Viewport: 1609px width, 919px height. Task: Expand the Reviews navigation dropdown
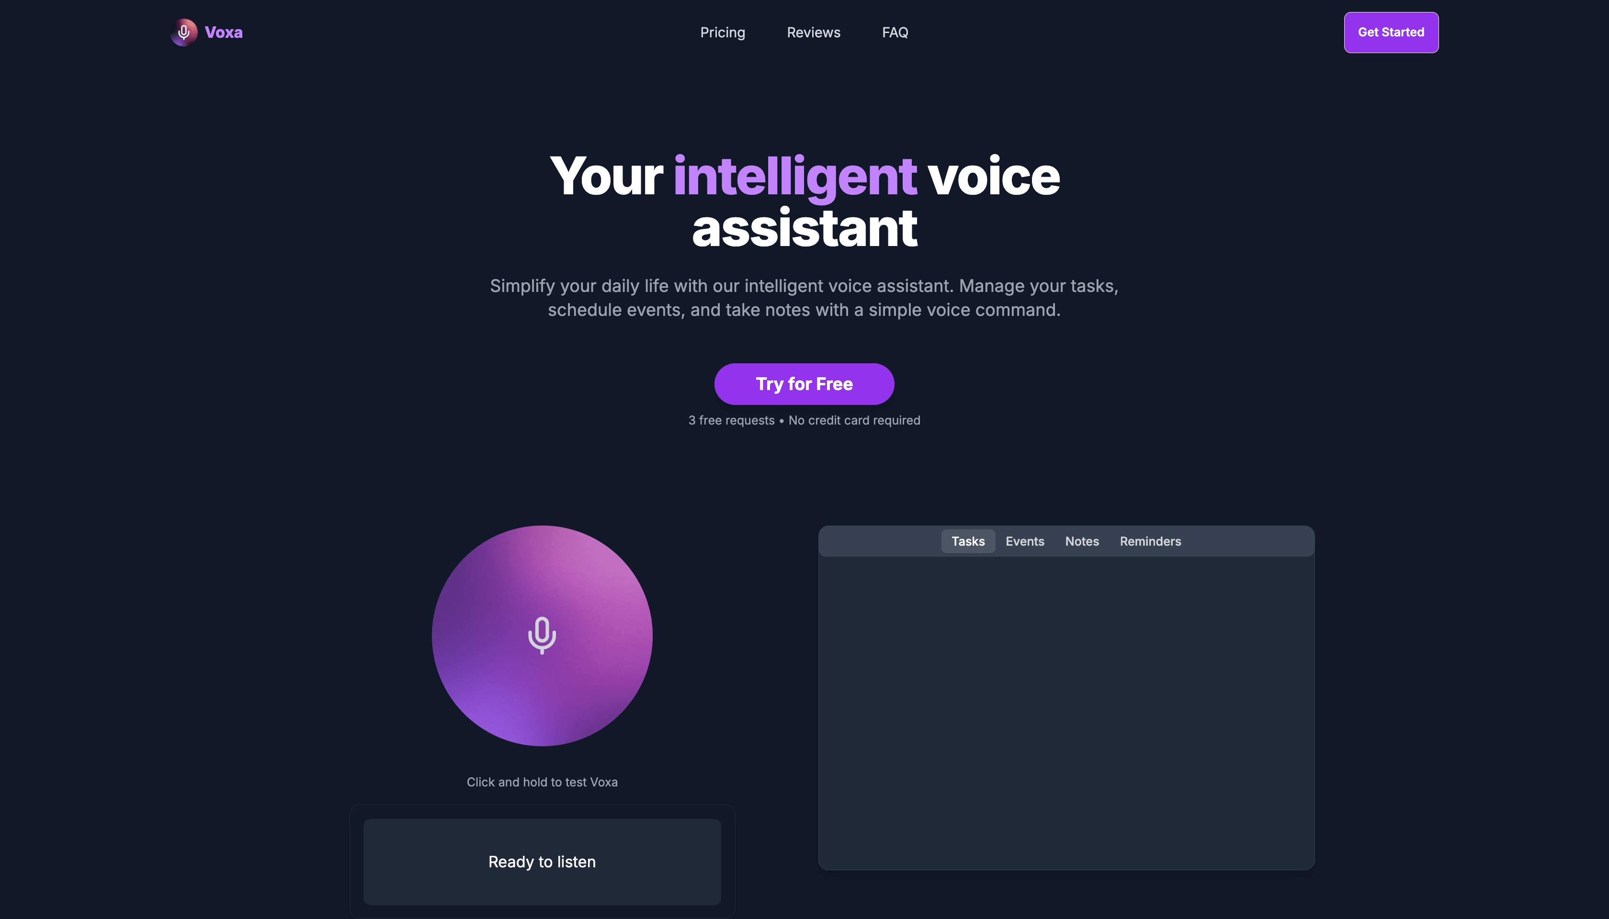click(x=813, y=32)
